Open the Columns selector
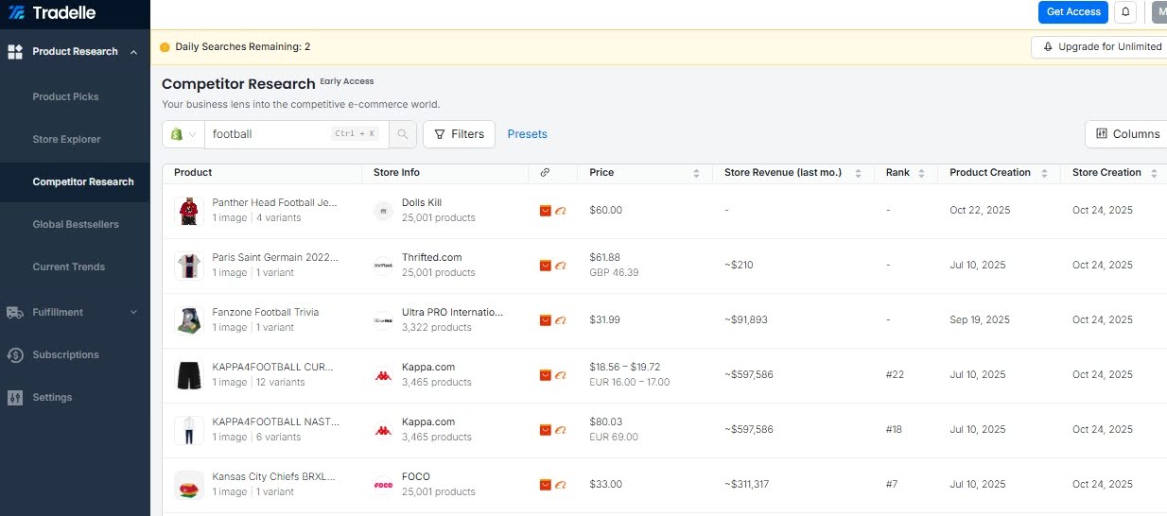Image resolution: width=1167 pixels, height=516 pixels. 1126,134
